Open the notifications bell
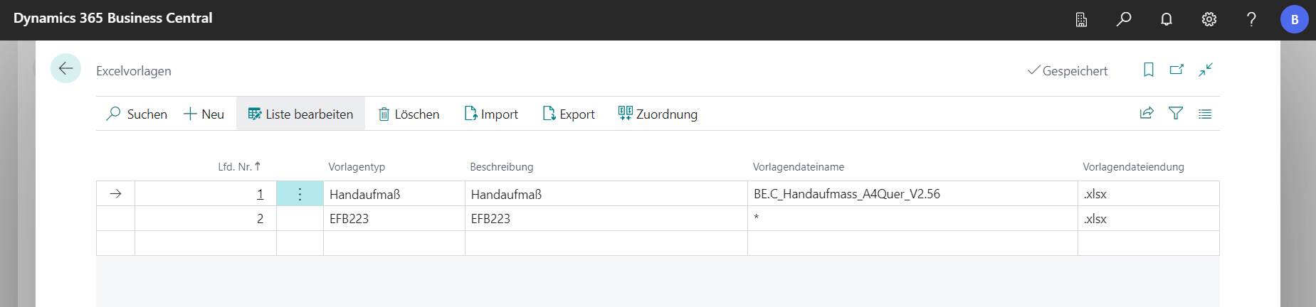This screenshot has height=307, width=1316. click(1167, 19)
